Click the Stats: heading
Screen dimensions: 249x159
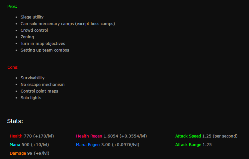15,121
